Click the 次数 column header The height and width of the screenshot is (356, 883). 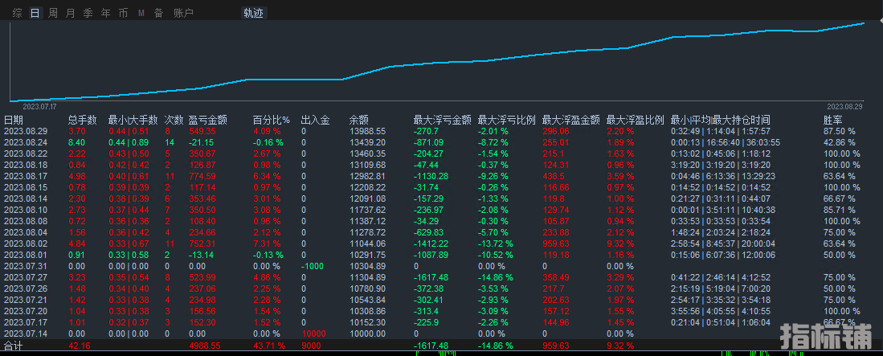[x=174, y=120]
